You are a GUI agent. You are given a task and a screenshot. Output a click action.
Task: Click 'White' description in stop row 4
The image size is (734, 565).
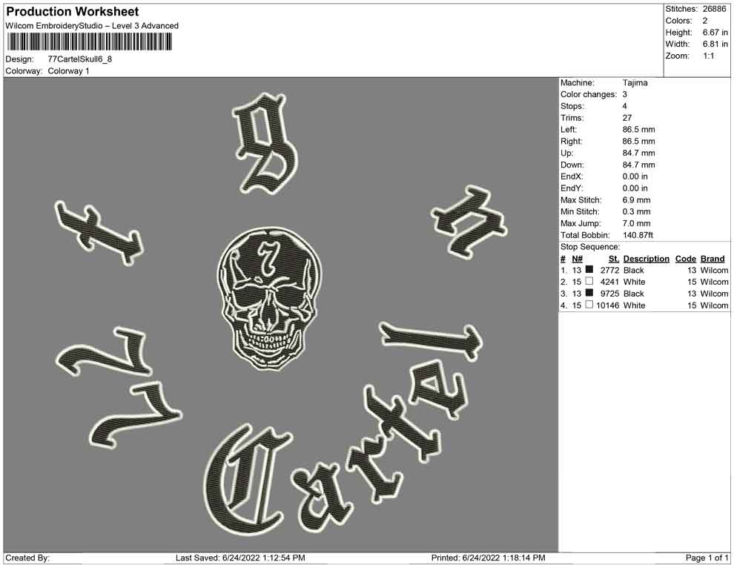pos(635,305)
